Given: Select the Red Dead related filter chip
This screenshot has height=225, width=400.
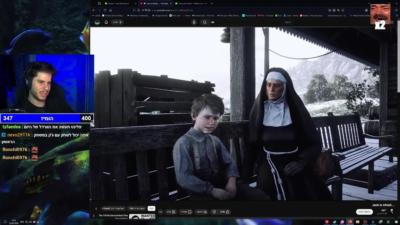Looking at the screenshot, I should (114, 208).
